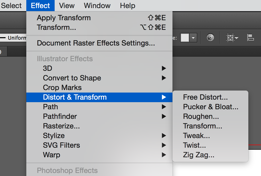Image resolution: width=261 pixels, height=176 pixels.
Task: Choose the Zig Zag effect
Action: tap(199, 155)
